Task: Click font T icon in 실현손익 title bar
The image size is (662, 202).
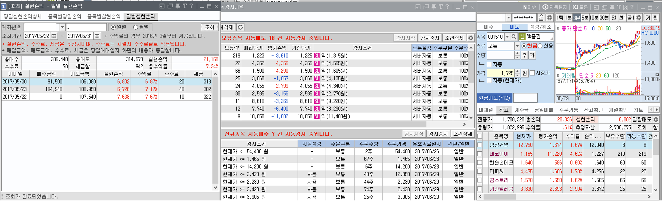Action: click(184, 6)
